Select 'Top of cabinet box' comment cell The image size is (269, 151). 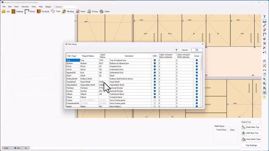pos(130,60)
